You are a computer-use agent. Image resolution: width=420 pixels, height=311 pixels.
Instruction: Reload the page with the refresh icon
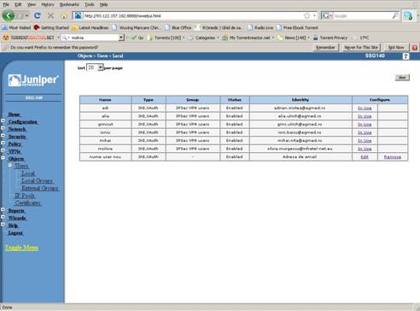[x=37, y=15]
